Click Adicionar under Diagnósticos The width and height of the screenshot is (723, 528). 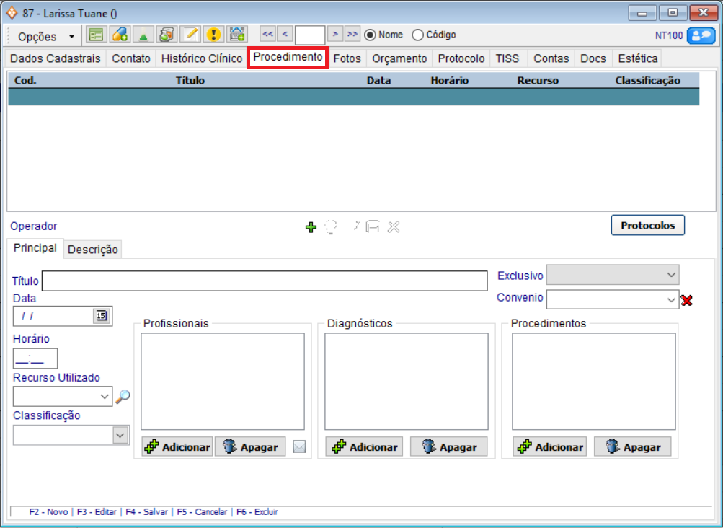tap(365, 447)
